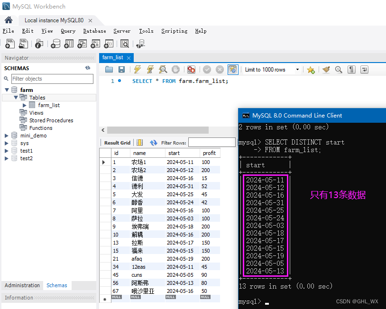
Task: Collapse the Tables node
Action: [x=16, y=98]
